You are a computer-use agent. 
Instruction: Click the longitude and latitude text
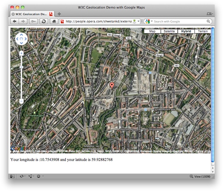tap(62, 159)
